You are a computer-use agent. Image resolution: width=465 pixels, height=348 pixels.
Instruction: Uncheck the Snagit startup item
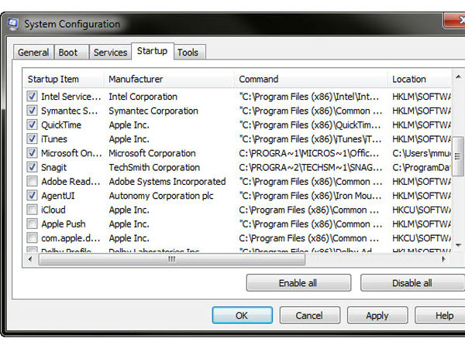32,167
